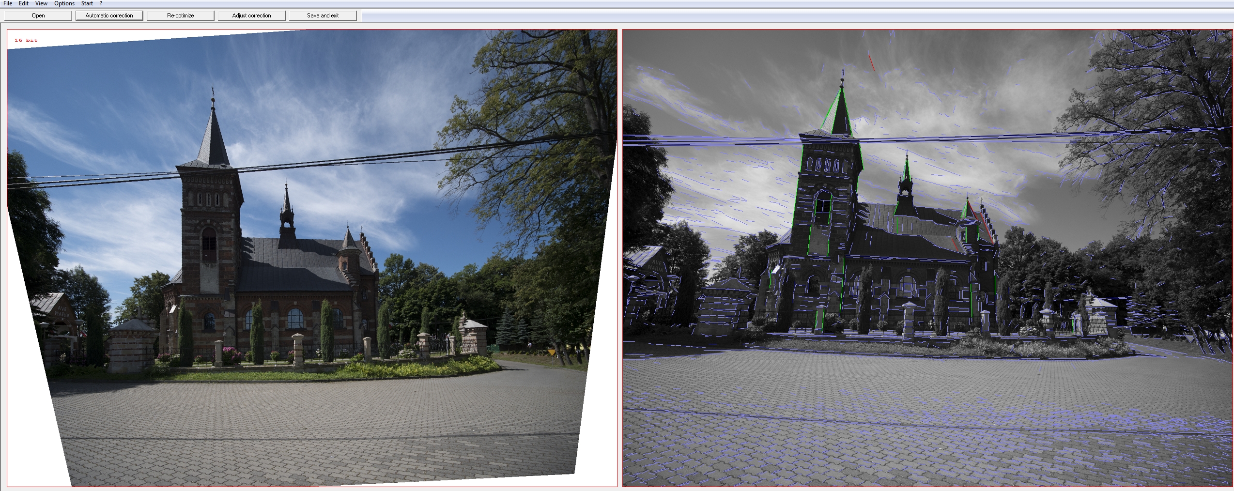
Task: Click the Re-optimize button
Action: [x=180, y=15]
